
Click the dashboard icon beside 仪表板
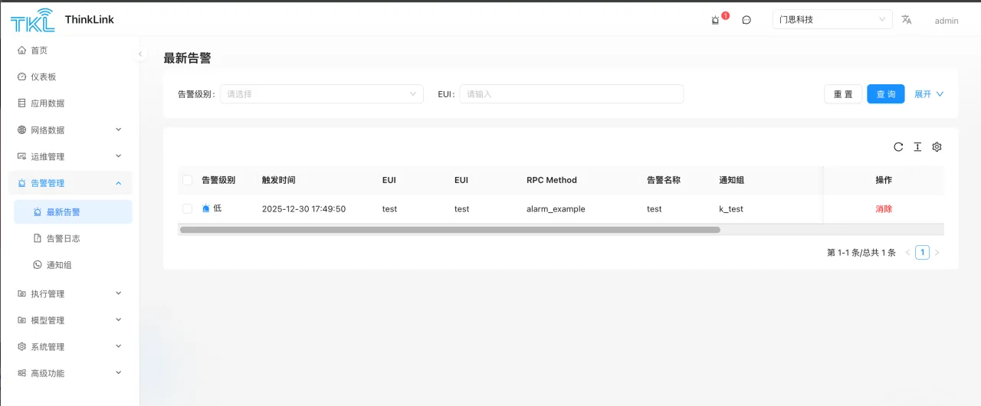pos(22,77)
